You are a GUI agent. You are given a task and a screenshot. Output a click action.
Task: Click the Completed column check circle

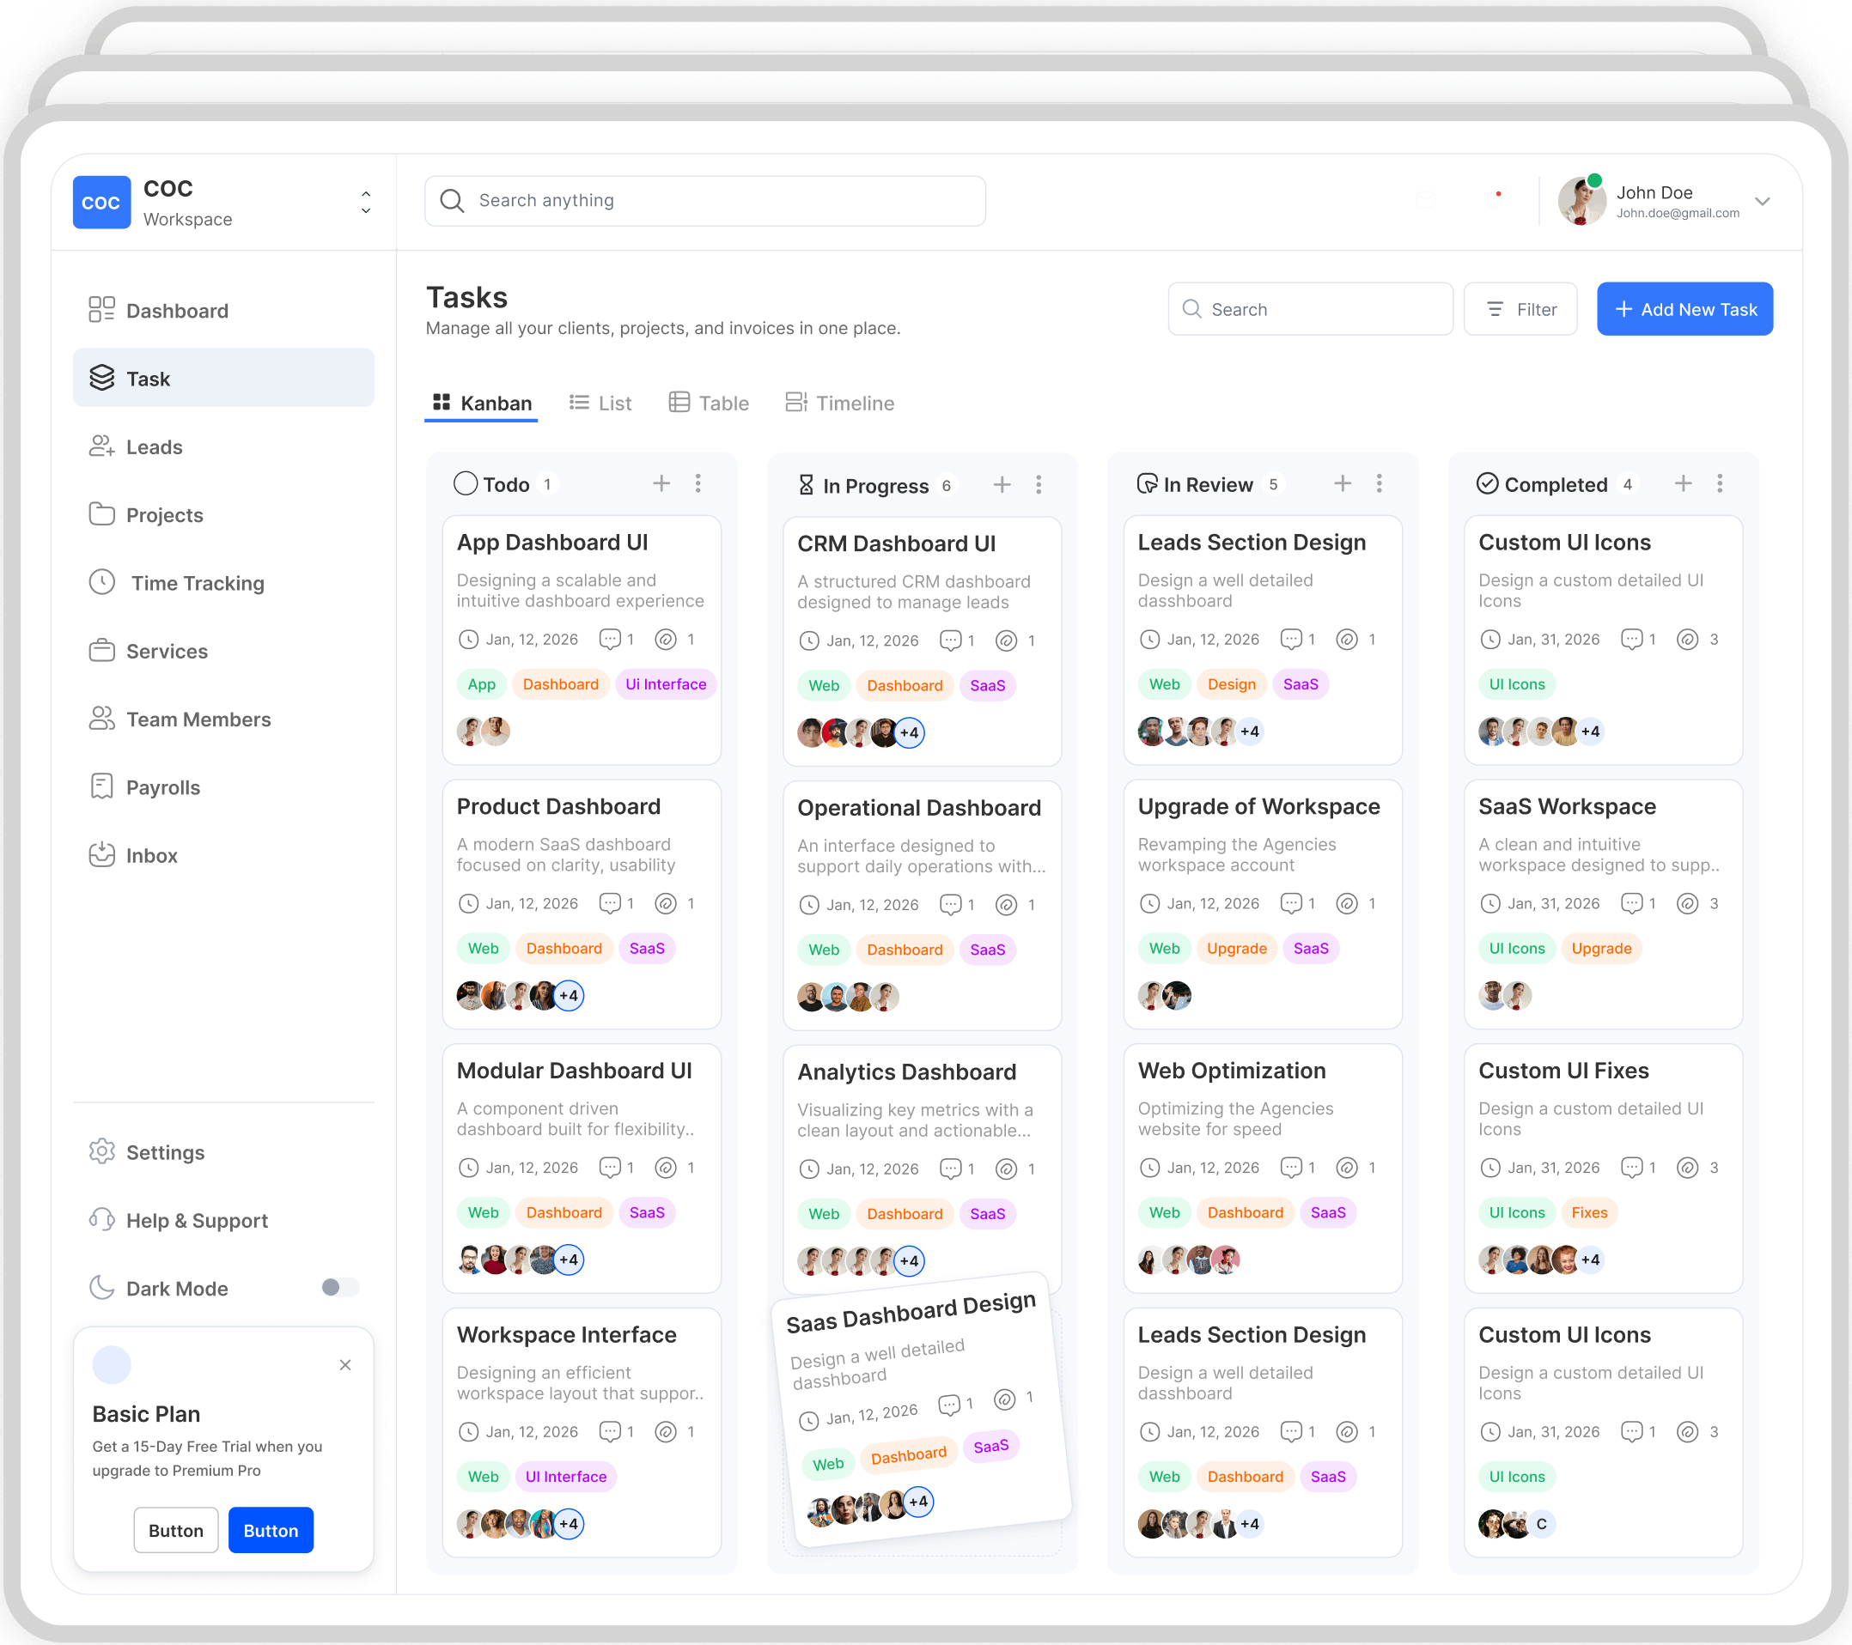1487,483
